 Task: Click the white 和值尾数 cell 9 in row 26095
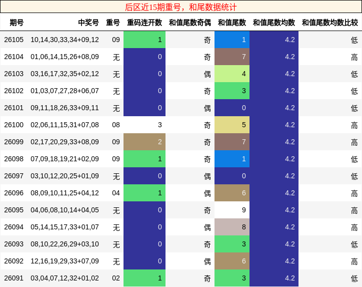tap(232, 210)
